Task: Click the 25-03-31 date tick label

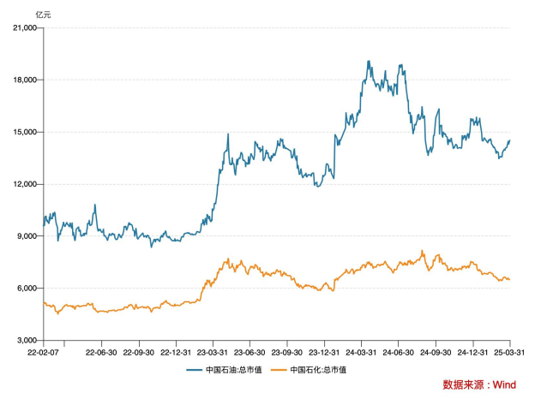Action: pos(509,352)
